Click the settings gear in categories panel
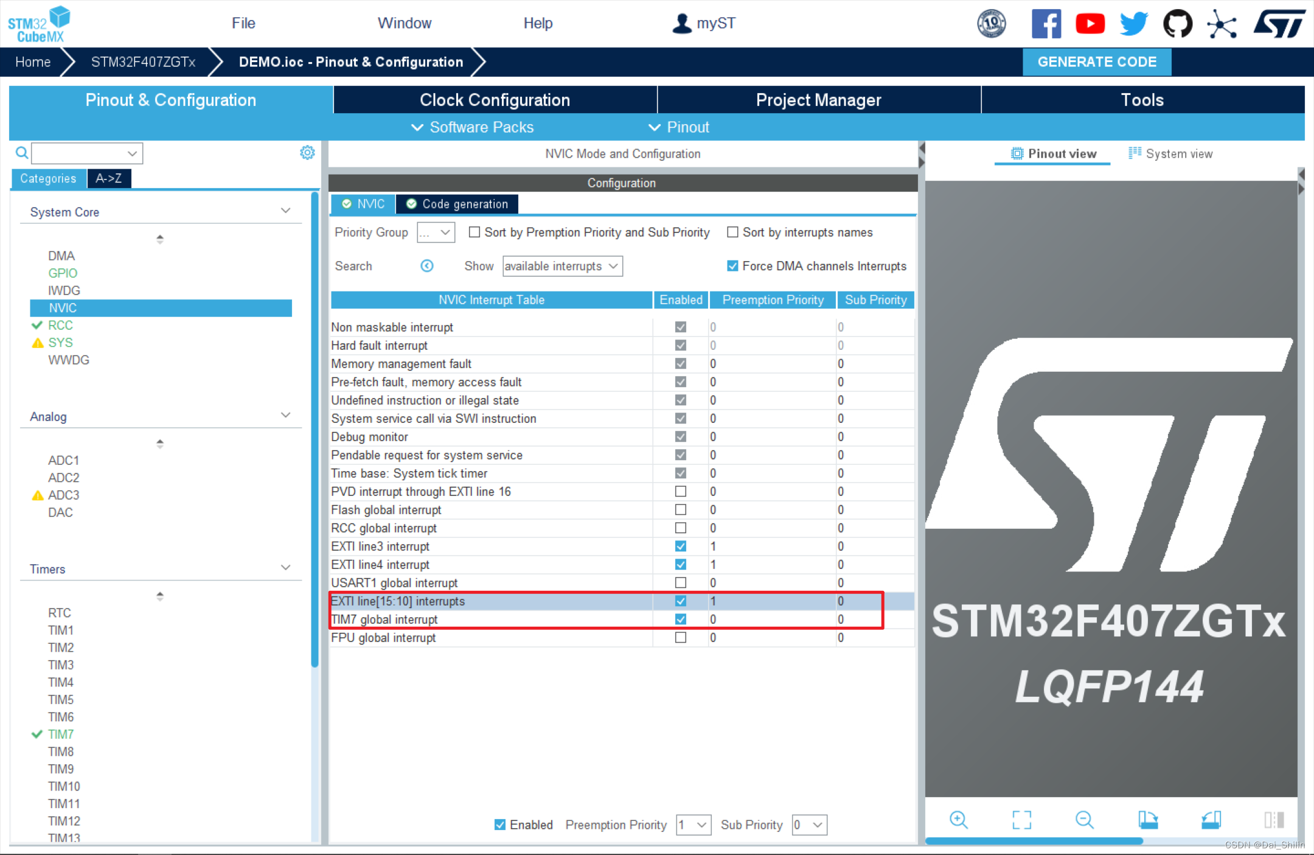 [307, 153]
